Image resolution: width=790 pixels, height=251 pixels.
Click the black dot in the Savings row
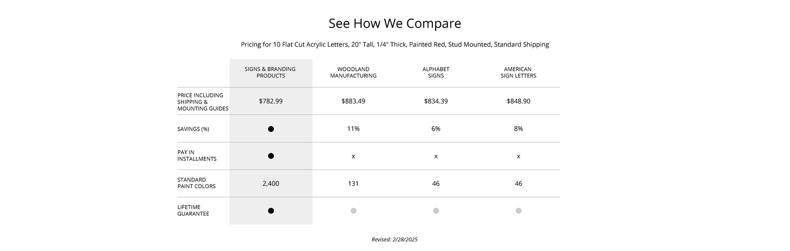tap(271, 129)
